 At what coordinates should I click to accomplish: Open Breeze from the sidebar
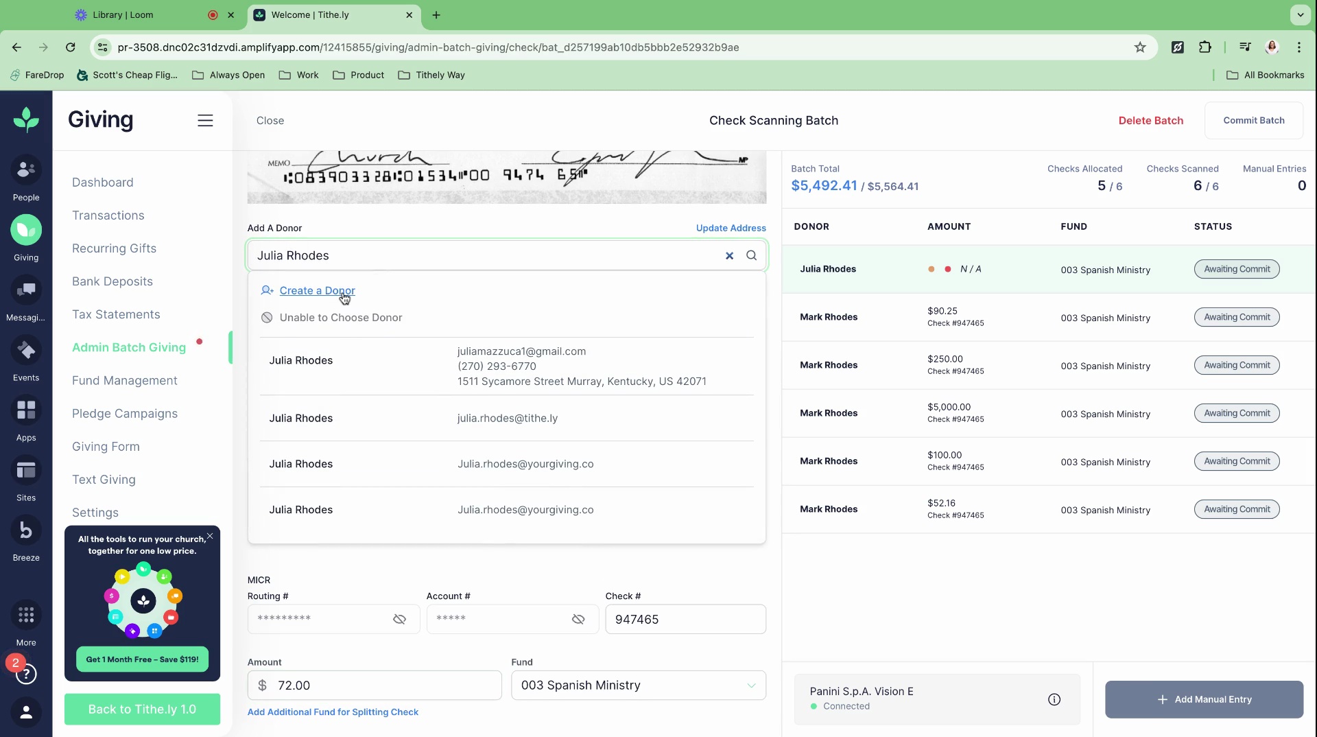click(26, 537)
